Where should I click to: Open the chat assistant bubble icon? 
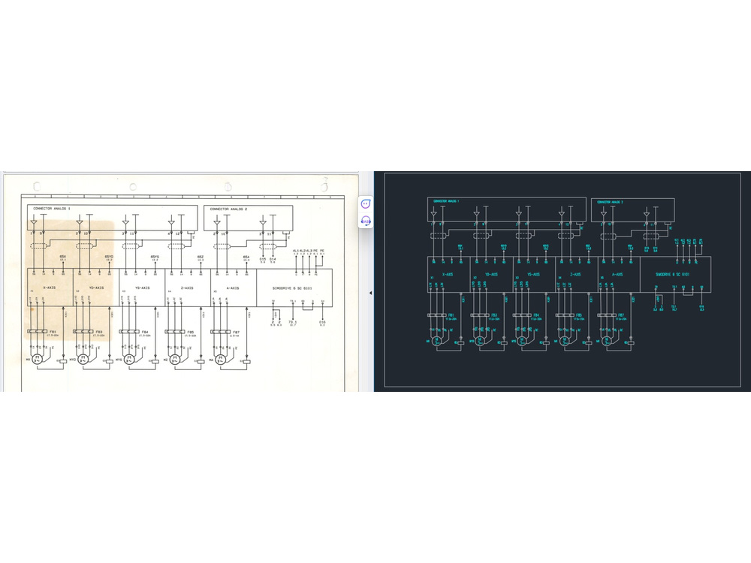click(366, 204)
